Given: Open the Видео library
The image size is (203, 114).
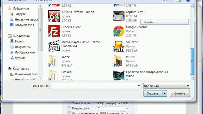Looking at the screenshot, I should tap(19, 41).
